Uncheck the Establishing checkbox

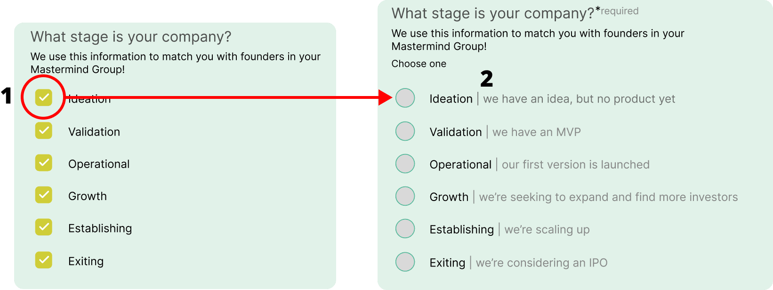(44, 227)
